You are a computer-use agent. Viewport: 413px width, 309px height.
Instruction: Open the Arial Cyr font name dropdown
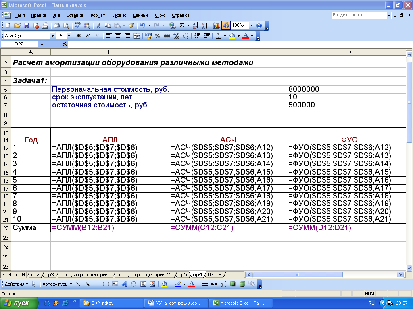pyautogui.click(x=52, y=36)
